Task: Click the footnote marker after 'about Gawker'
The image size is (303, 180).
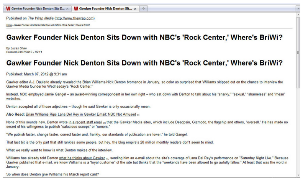Action: pyautogui.click(x=107, y=159)
